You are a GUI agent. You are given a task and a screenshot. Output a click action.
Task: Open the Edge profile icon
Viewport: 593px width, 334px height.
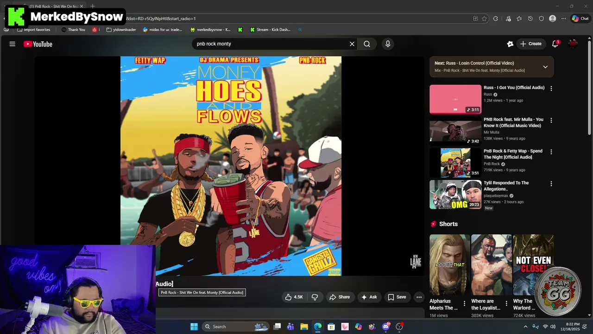pyautogui.click(x=552, y=19)
